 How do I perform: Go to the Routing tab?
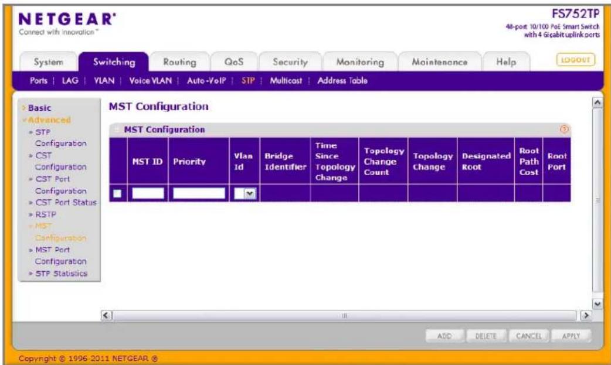tap(179, 62)
